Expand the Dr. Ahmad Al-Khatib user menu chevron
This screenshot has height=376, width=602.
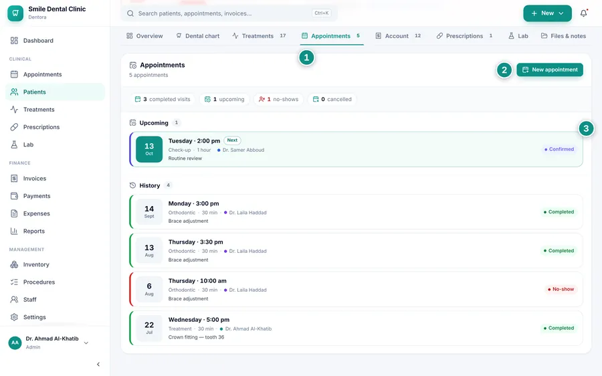click(x=86, y=343)
